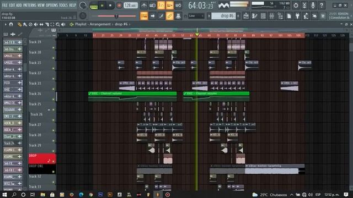Open the Playlist view icon
This screenshot has height=198, width=353.
246,16
